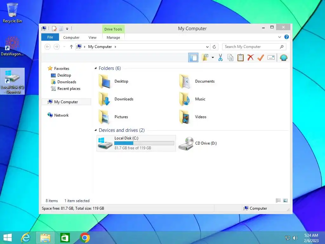Select the Videos folder
This screenshot has width=325, height=244.
(193, 117)
